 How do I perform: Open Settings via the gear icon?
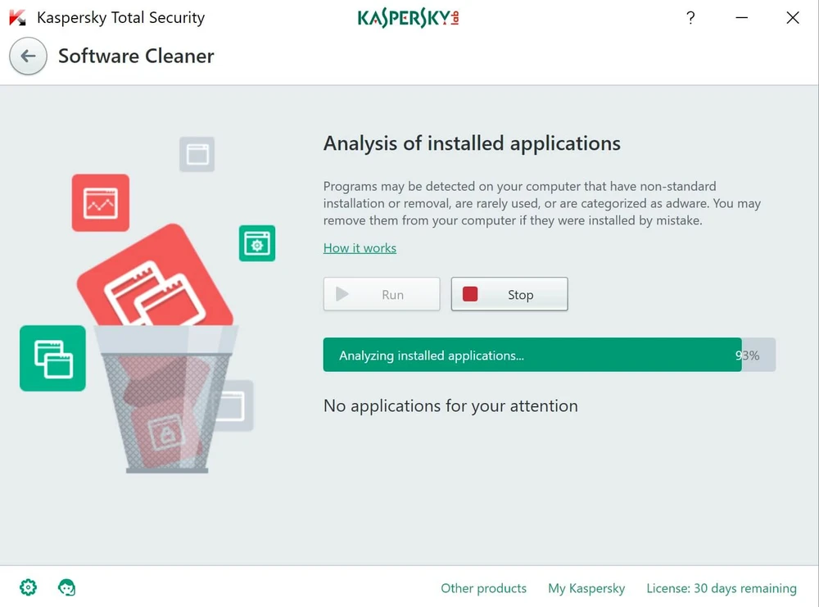(28, 587)
